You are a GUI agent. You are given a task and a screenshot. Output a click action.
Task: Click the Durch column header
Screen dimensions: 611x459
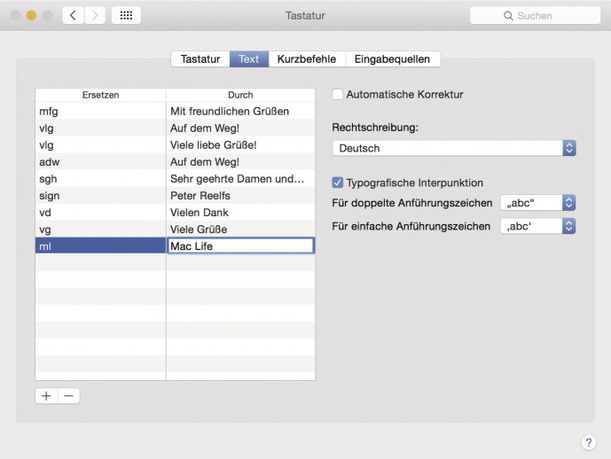point(240,95)
